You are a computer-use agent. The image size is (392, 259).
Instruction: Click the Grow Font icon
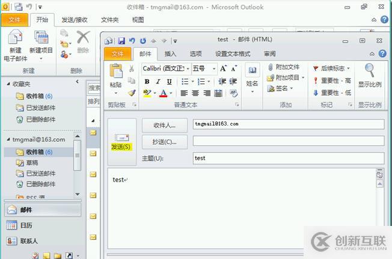click(223, 68)
